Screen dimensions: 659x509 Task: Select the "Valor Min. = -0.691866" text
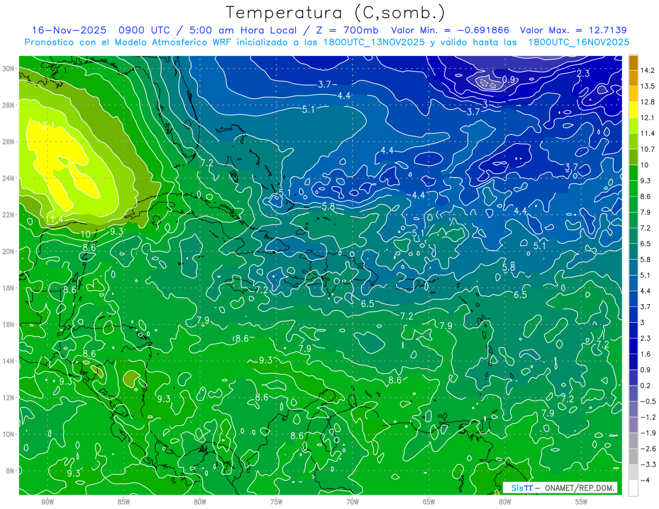(x=450, y=30)
